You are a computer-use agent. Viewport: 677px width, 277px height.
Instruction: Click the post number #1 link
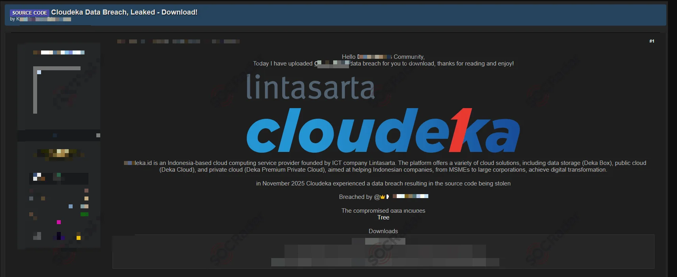(x=652, y=41)
